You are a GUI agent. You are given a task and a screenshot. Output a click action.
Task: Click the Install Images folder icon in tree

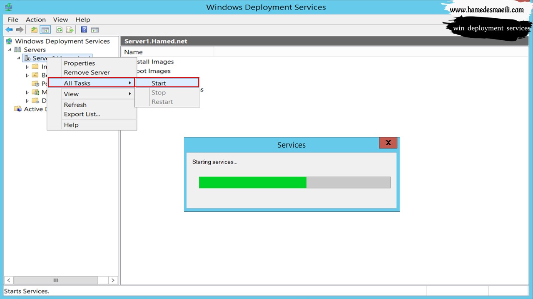tap(35, 67)
